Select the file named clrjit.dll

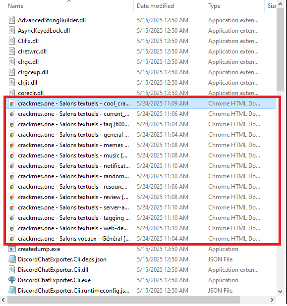(27, 83)
